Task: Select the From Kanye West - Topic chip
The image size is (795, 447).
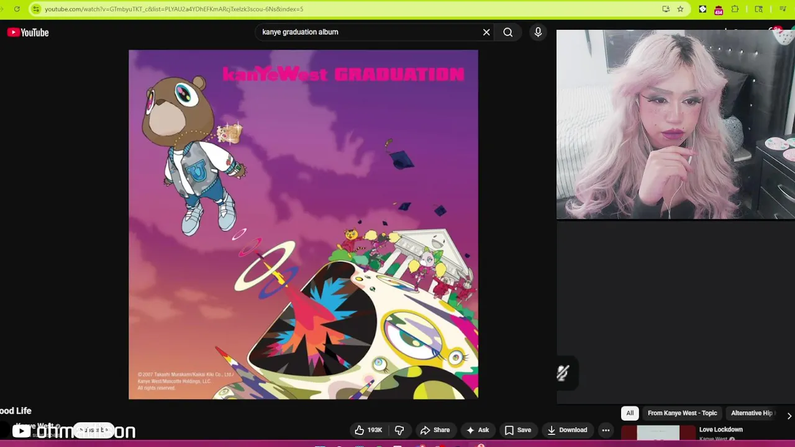Action: pos(682,413)
